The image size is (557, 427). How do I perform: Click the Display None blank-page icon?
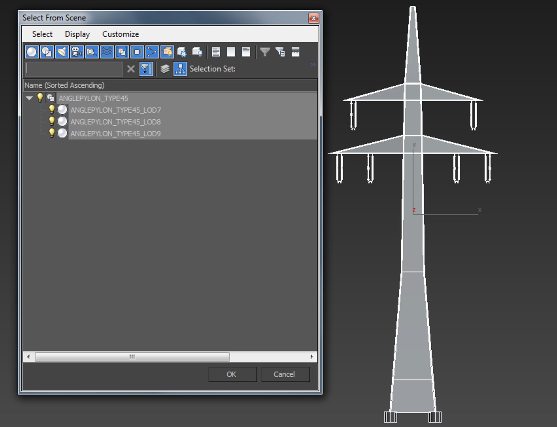pos(231,52)
